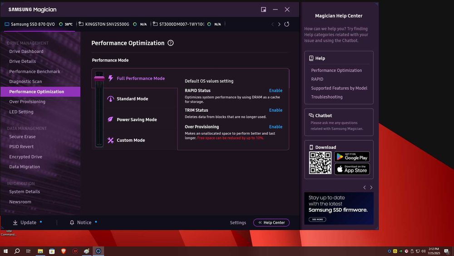Open the Update download icon

(x=15, y=223)
